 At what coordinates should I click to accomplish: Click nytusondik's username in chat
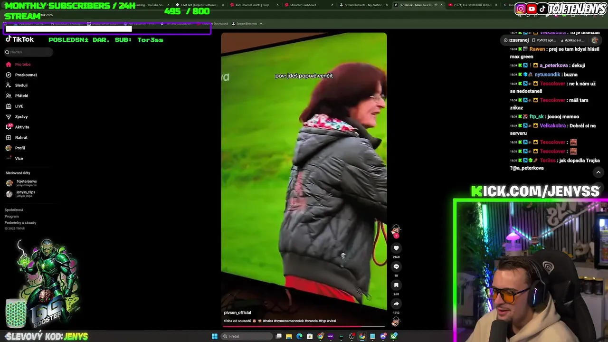547,75
